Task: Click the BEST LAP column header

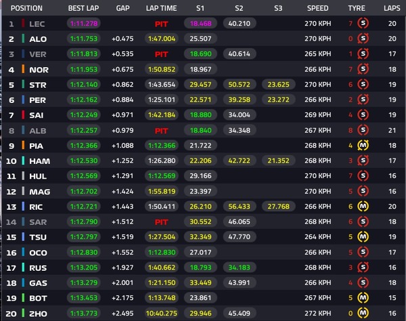Action: [85, 8]
